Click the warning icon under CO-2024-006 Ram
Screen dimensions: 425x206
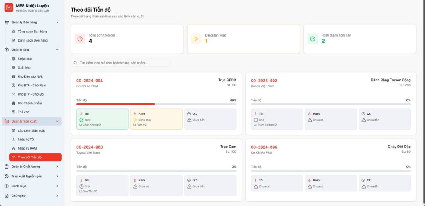pyautogui.click(x=309, y=186)
